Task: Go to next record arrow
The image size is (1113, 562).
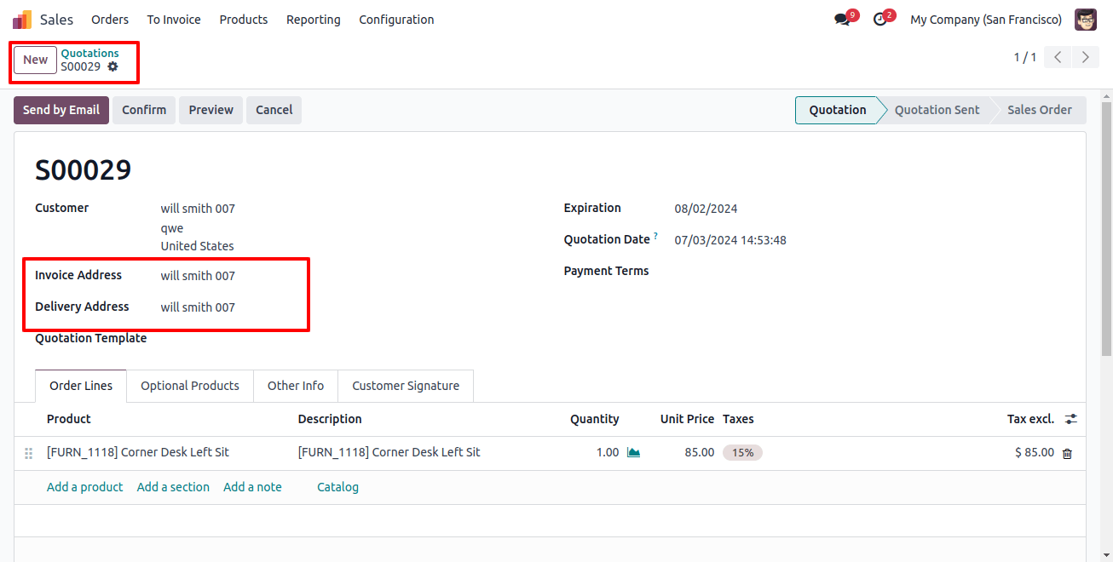Action: click(x=1085, y=57)
